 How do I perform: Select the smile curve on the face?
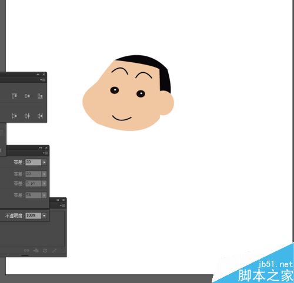[122, 119]
